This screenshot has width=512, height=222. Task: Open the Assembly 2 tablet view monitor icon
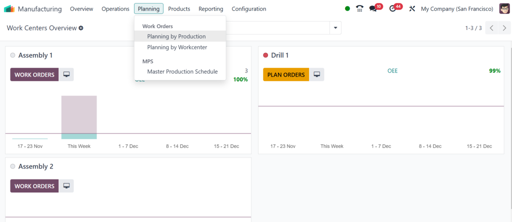click(x=66, y=186)
